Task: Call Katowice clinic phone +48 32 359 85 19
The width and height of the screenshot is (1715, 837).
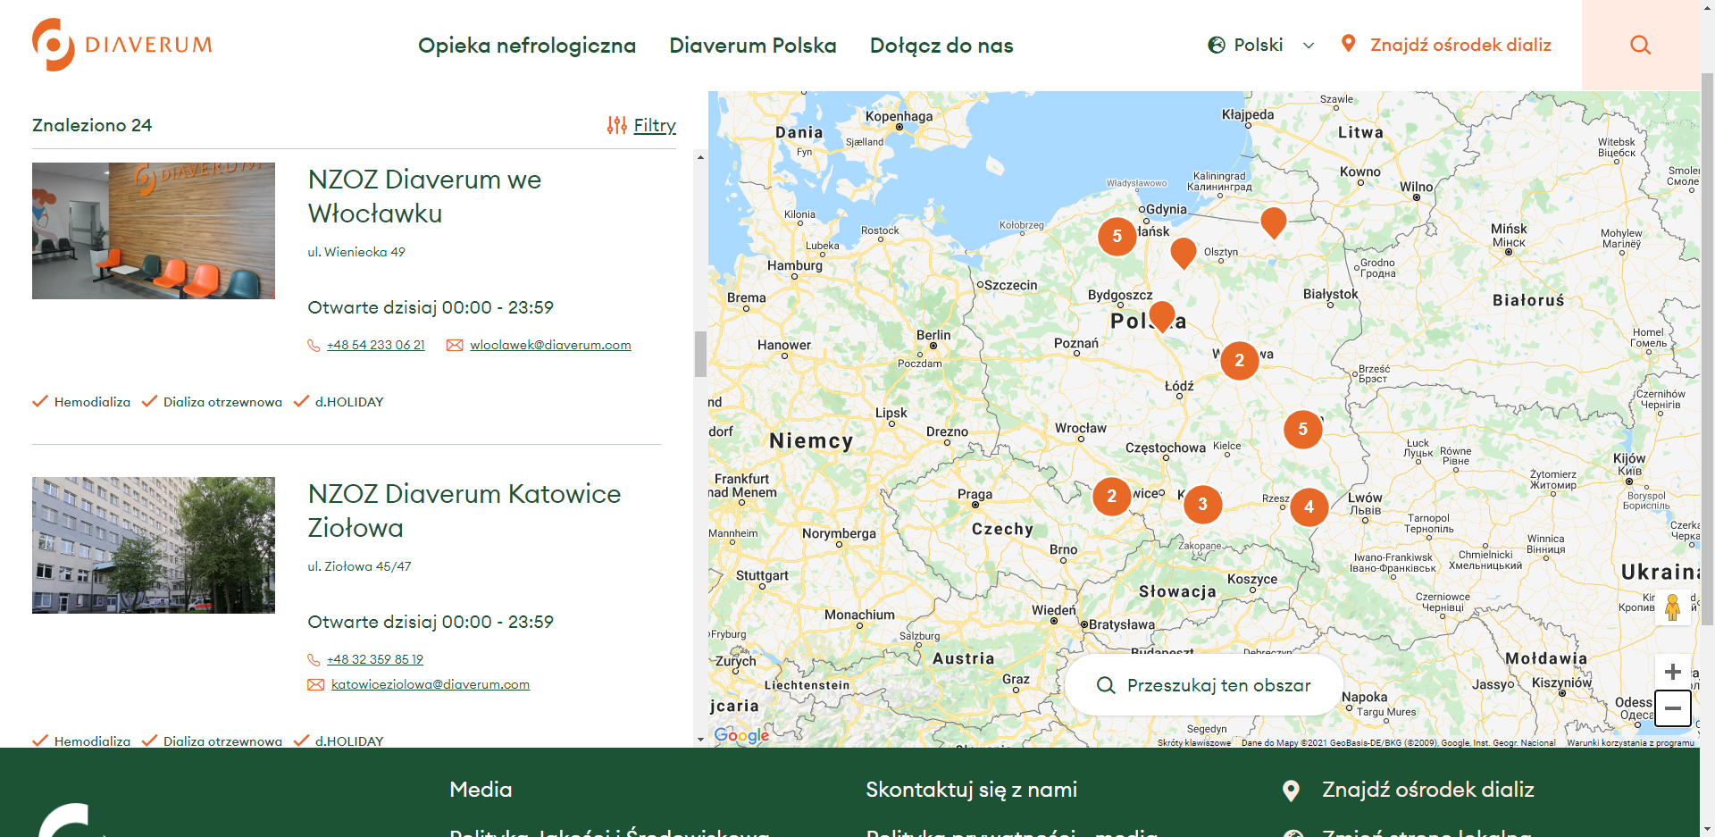Action: [375, 659]
